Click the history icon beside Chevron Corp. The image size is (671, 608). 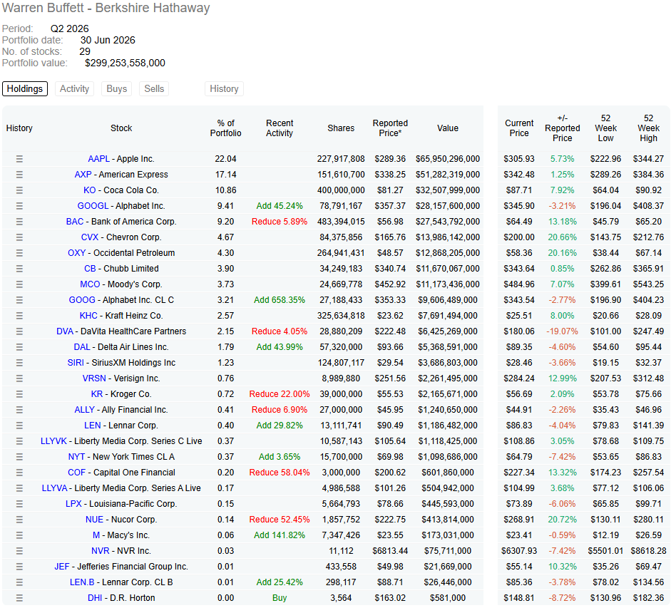click(19, 237)
